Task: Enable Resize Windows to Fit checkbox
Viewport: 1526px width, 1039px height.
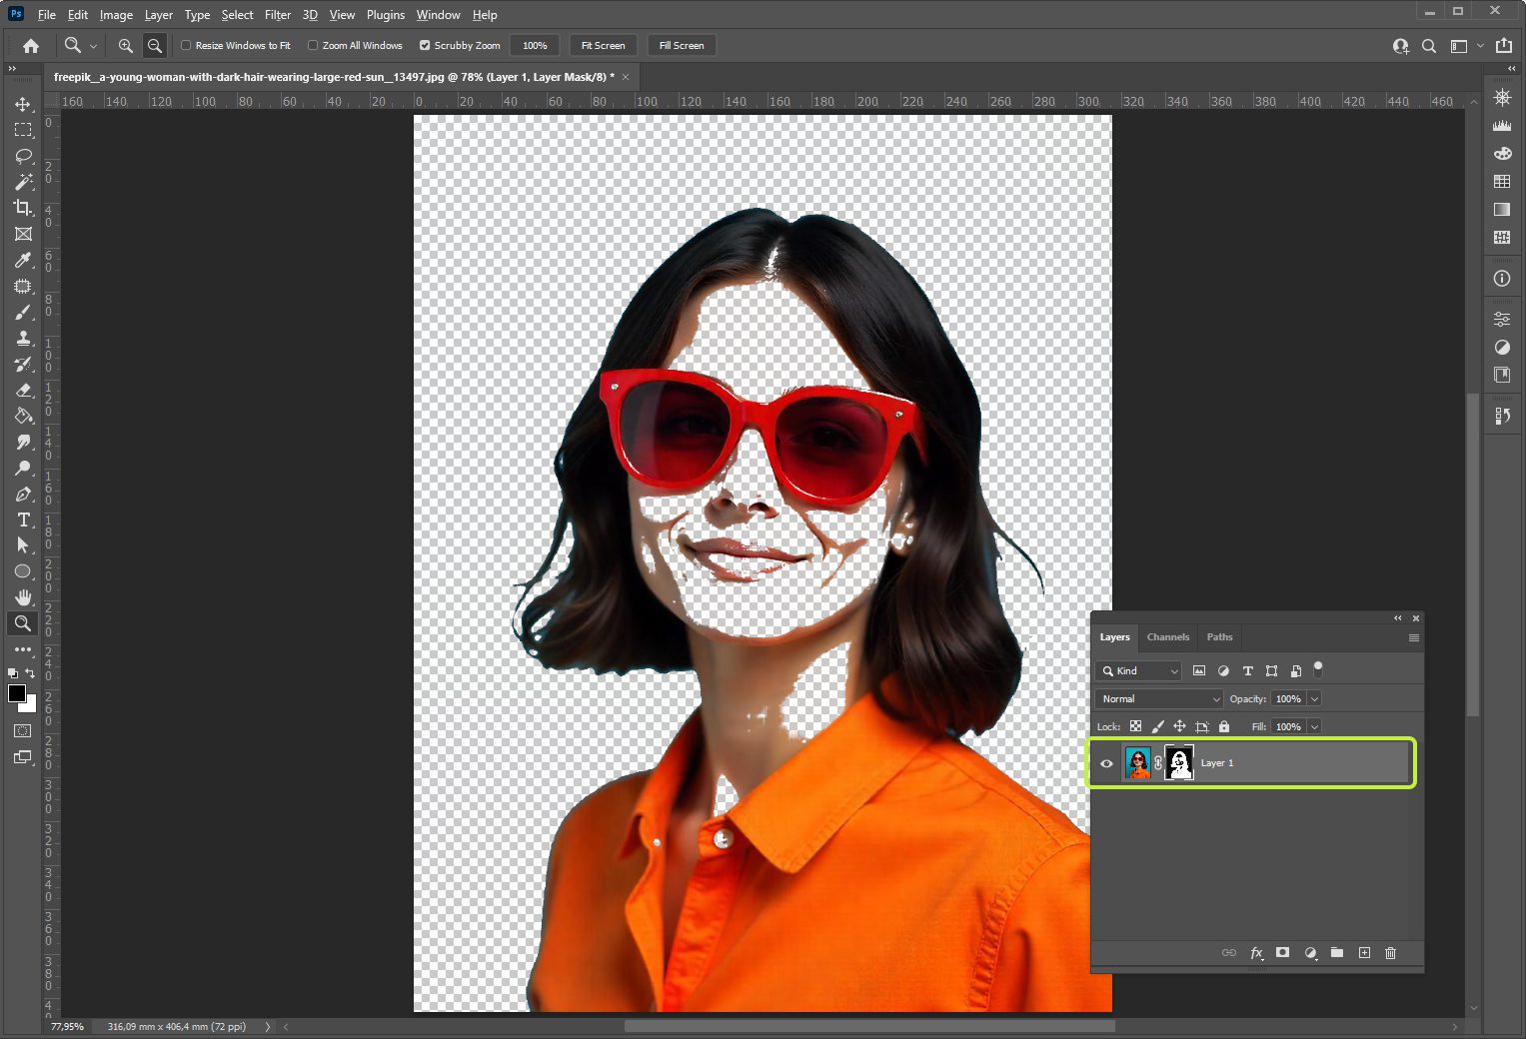Action: [186, 45]
